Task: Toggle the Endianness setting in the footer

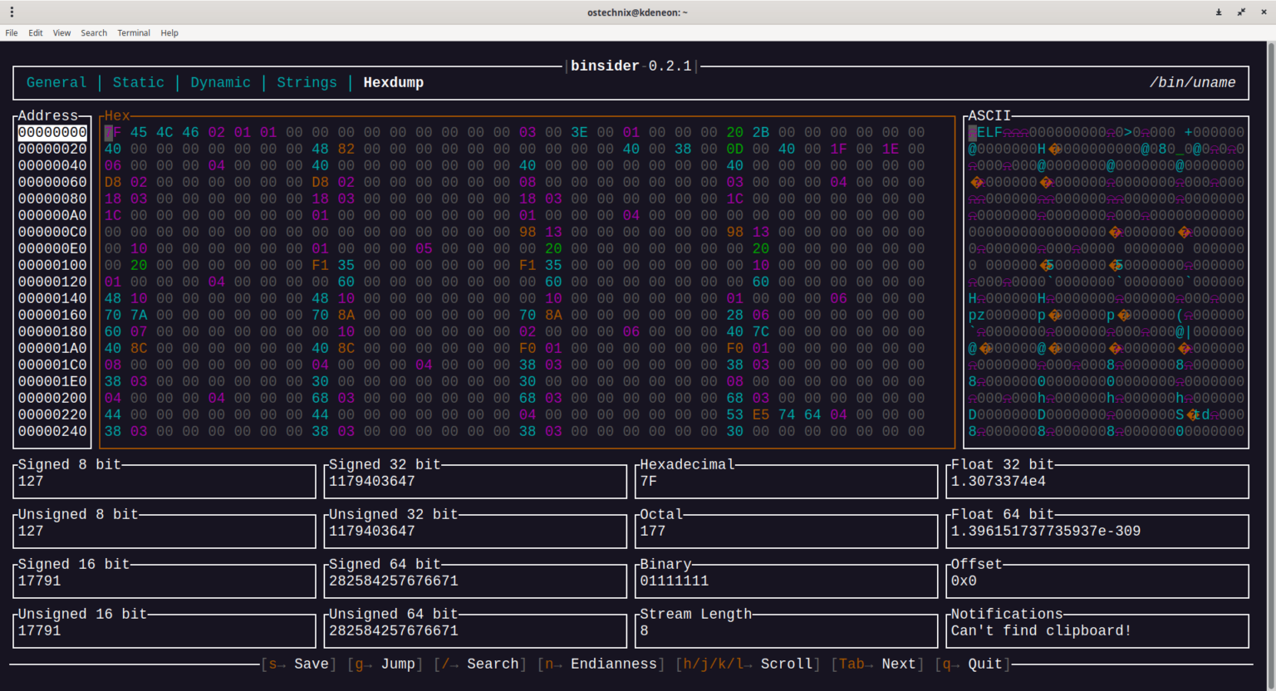Action: coord(612,664)
